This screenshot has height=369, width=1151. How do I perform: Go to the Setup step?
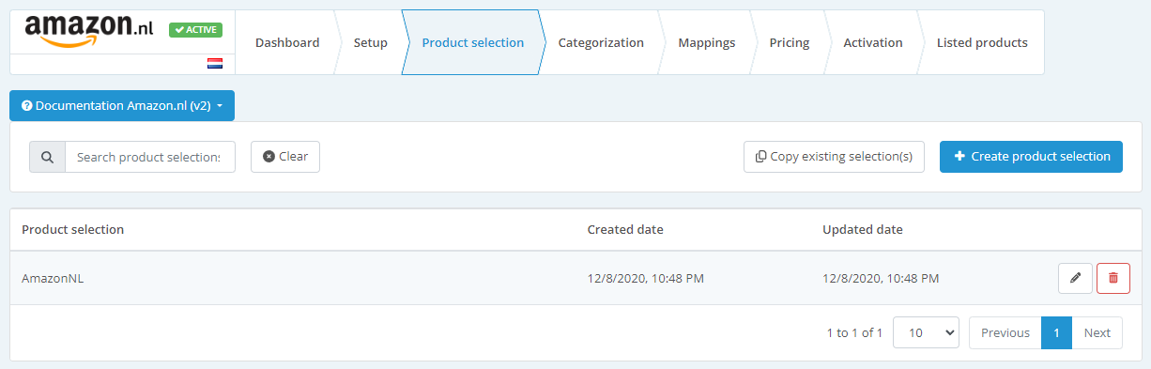[370, 42]
